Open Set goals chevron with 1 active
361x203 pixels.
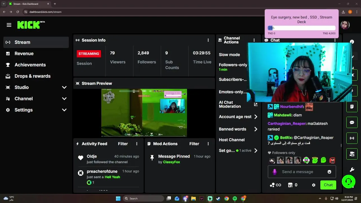[x=256, y=151]
